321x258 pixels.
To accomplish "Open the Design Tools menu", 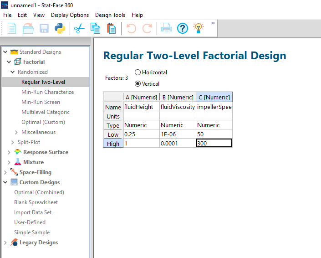I will point(110,15).
